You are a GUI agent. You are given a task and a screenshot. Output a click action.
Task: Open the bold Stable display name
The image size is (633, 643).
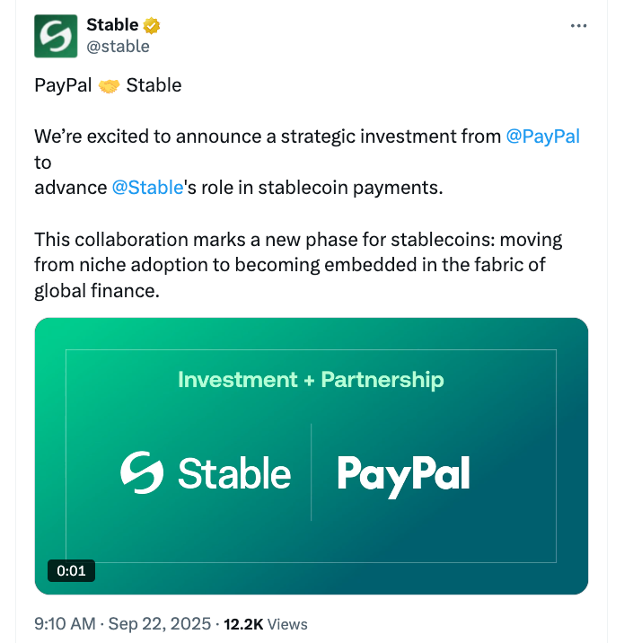[112, 25]
